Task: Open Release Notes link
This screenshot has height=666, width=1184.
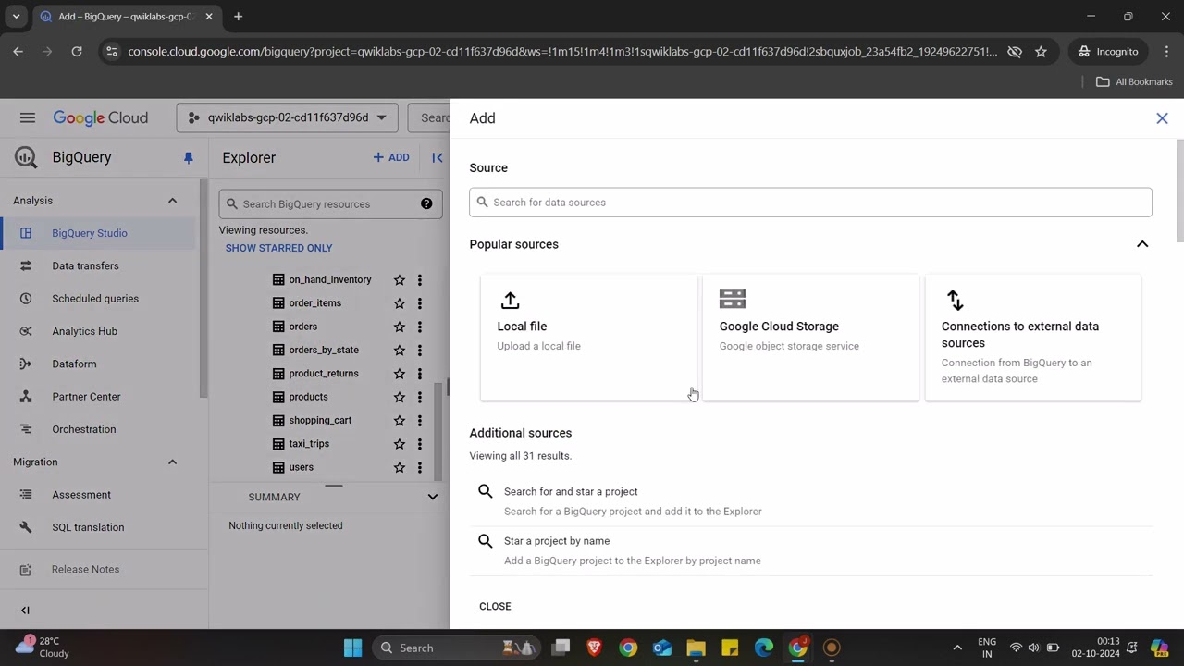Action: coord(98,570)
